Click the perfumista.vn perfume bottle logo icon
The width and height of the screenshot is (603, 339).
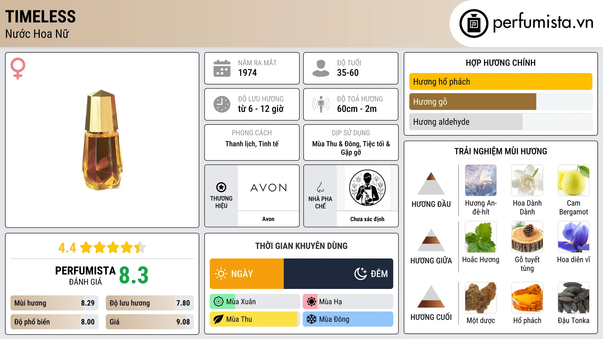pyautogui.click(x=474, y=24)
